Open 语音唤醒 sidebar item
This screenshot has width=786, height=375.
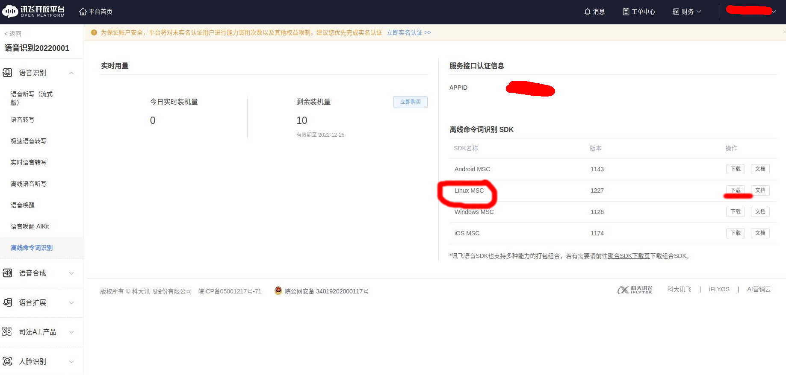coord(23,205)
